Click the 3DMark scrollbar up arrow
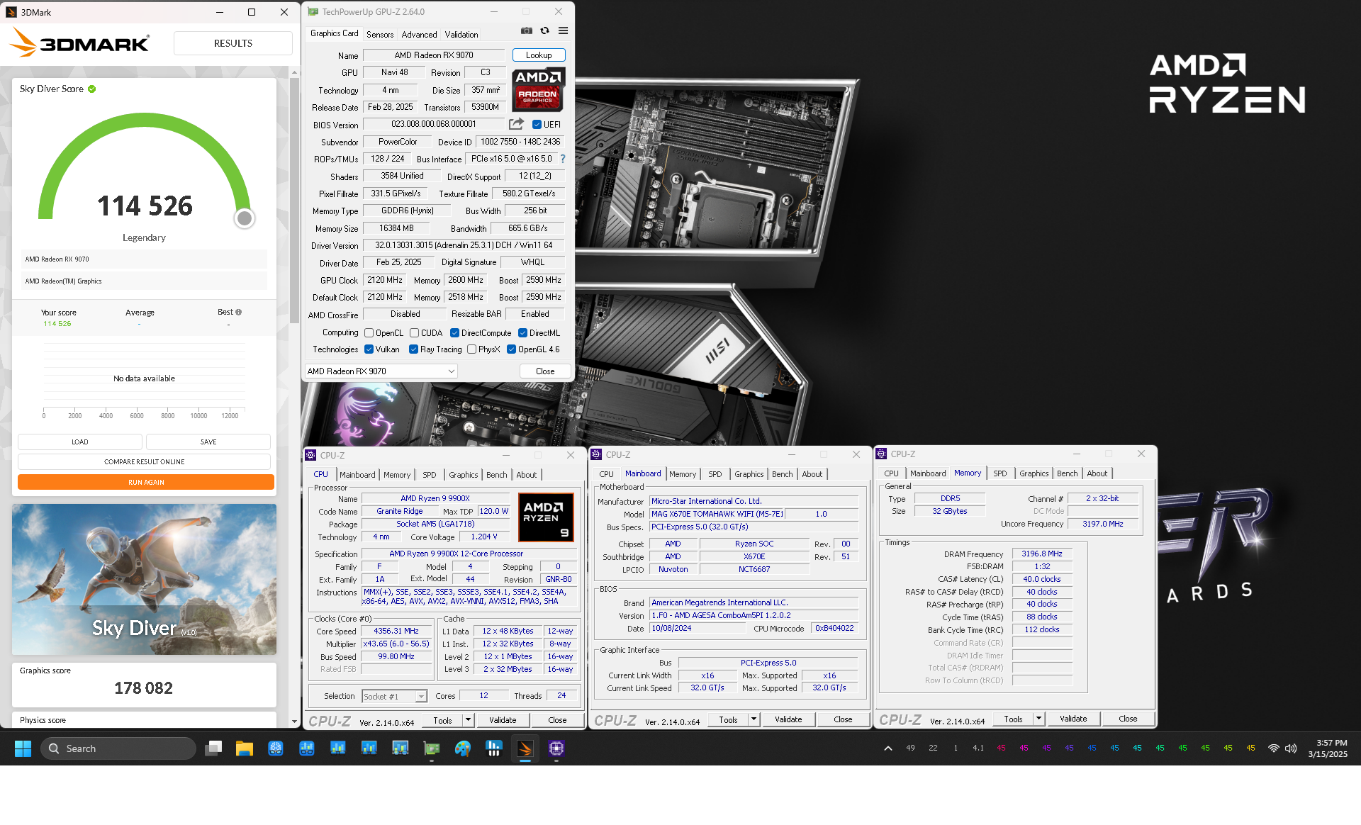Viewport: 1361px width, 825px height. point(294,72)
